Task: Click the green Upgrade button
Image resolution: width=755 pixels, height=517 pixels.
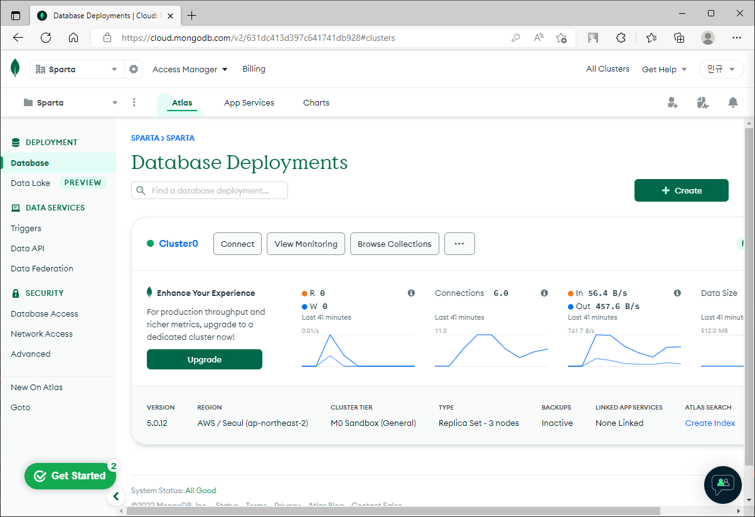Action: tap(205, 359)
